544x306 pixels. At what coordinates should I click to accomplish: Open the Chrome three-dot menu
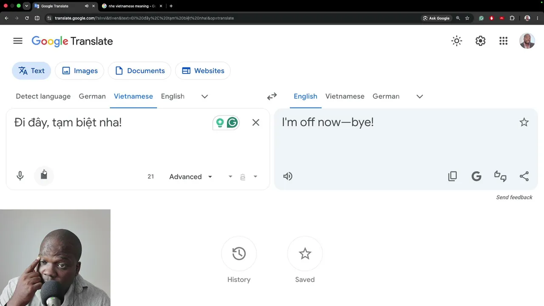point(538,18)
